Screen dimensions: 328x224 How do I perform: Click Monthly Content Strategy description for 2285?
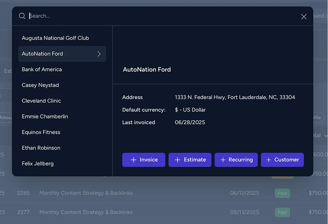(86, 193)
